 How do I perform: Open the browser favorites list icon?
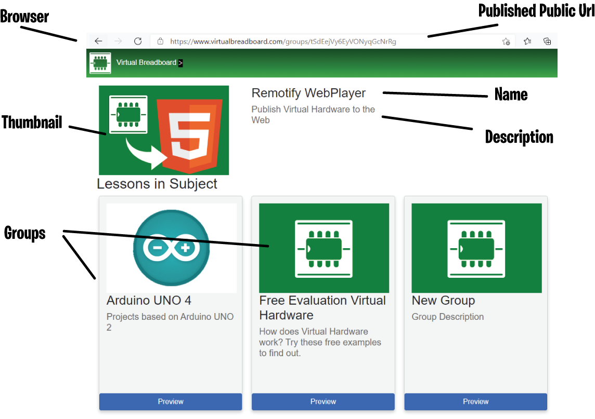pyautogui.click(x=527, y=42)
